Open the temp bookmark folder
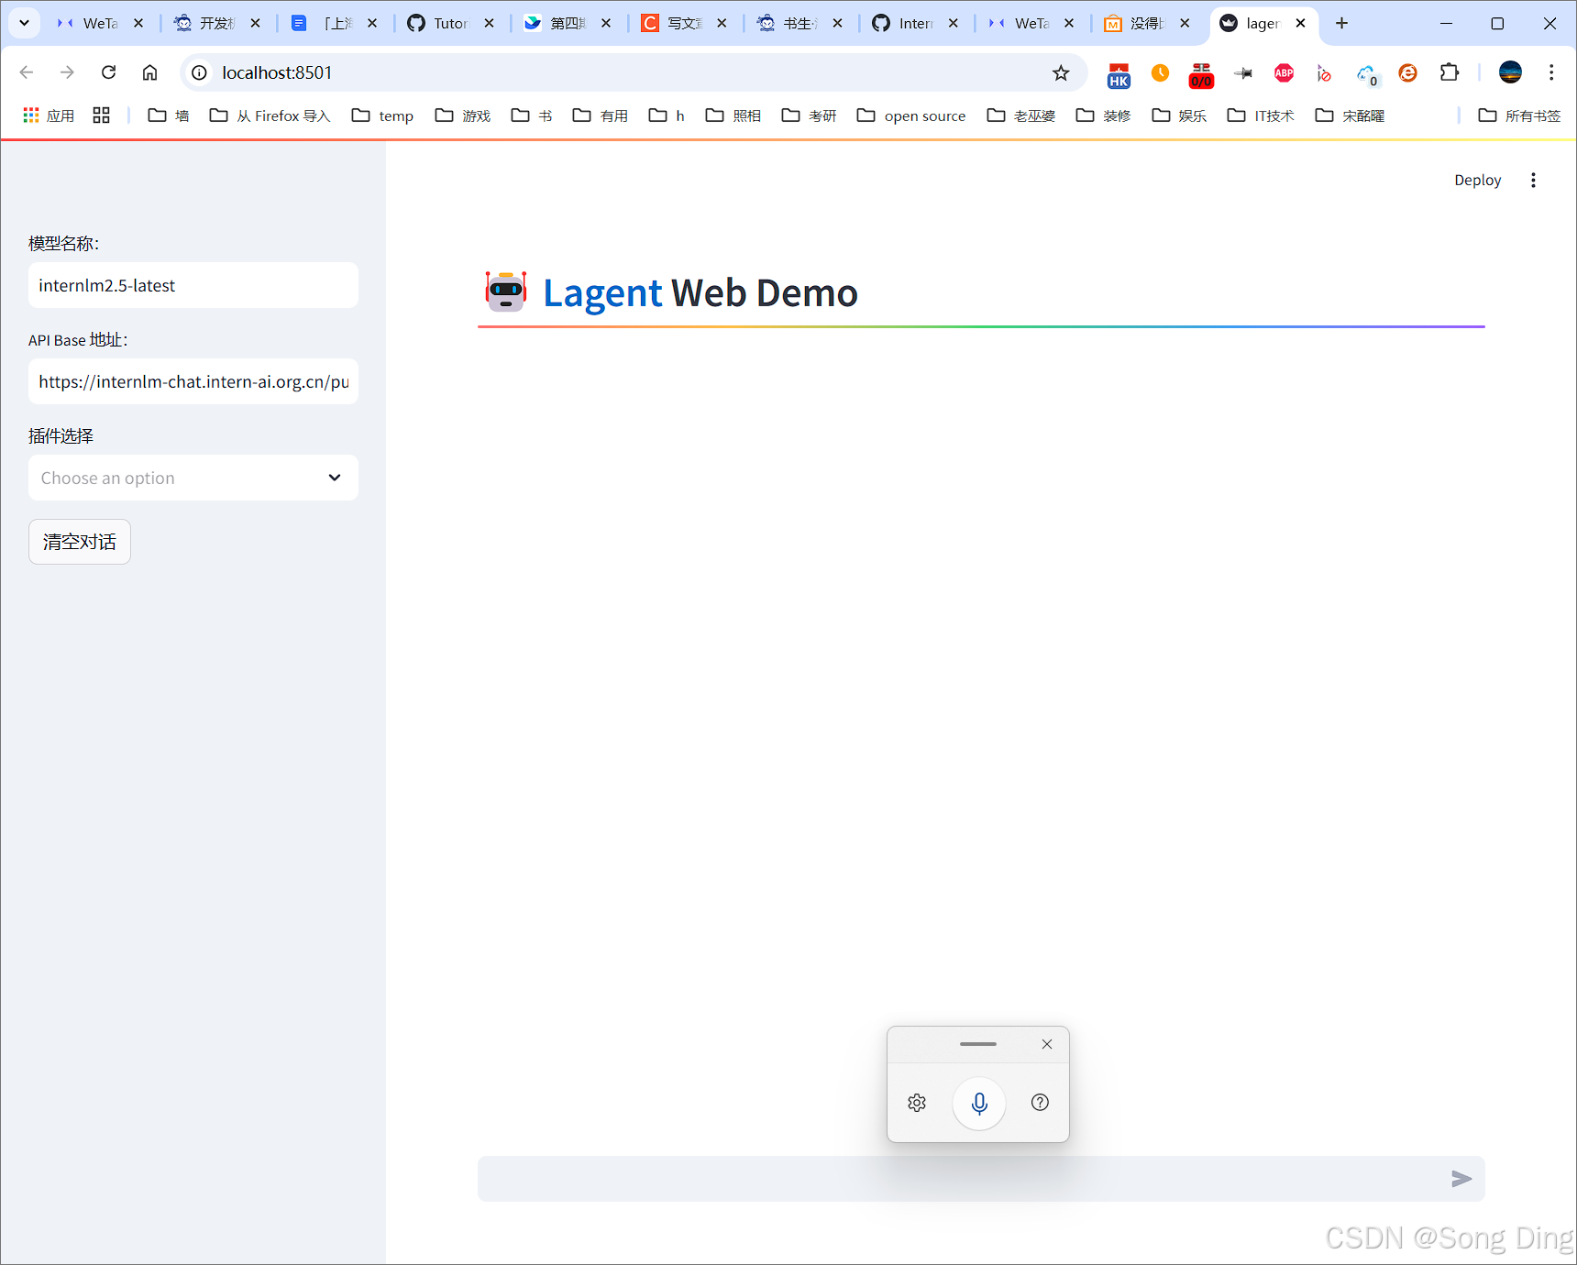The width and height of the screenshot is (1577, 1265). pos(382,115)
